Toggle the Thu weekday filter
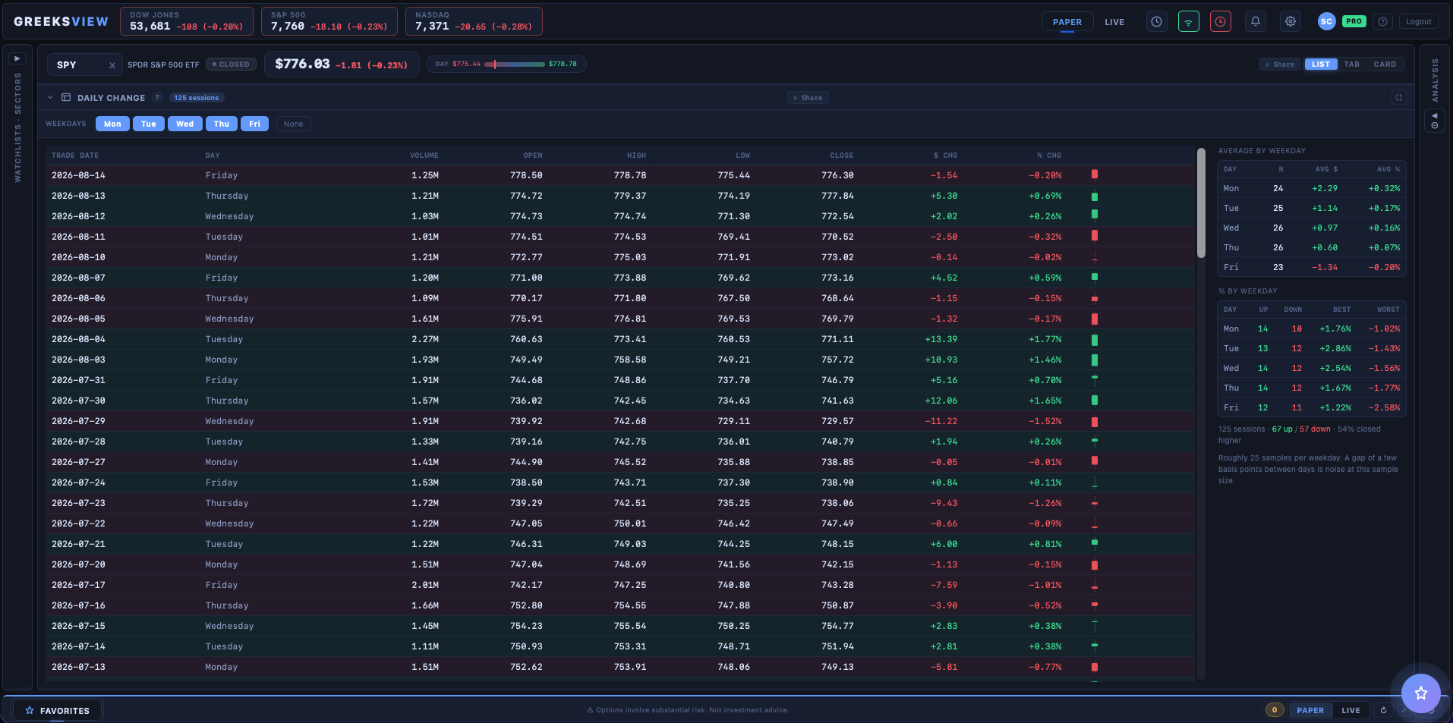 coord(222,124)
